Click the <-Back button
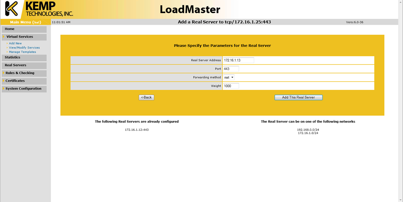 click(x=146, y=97)
